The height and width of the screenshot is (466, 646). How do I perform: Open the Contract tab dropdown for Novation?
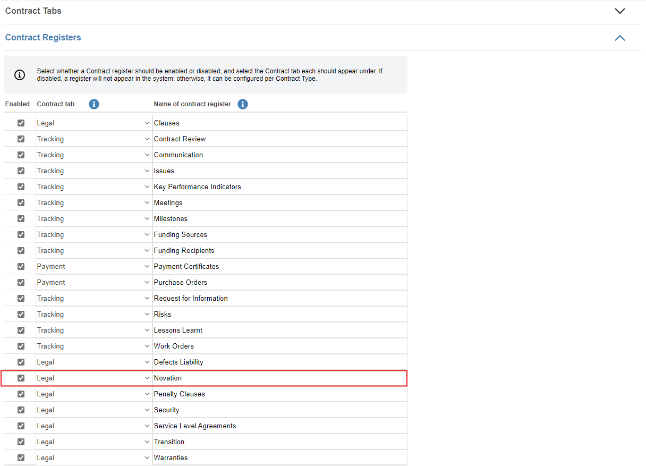pyautogui.click(x=93, y=378)
